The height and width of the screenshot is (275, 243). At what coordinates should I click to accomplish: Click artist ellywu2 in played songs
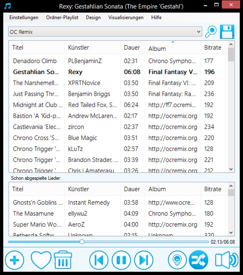pyautogui.click(x=78, y=214)
